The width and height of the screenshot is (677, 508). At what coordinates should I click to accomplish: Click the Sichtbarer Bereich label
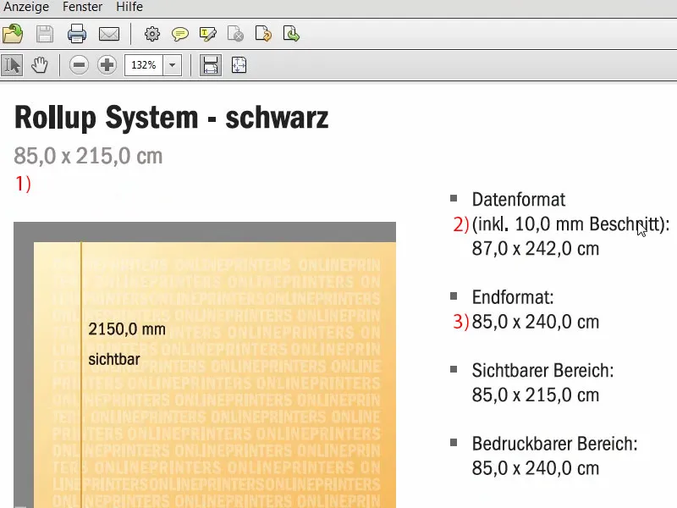pyautogui.click(x=542, y=371)
